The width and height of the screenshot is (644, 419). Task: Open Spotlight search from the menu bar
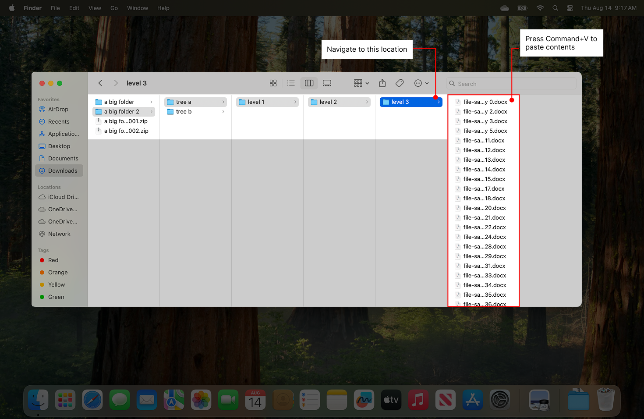(555, 8)
